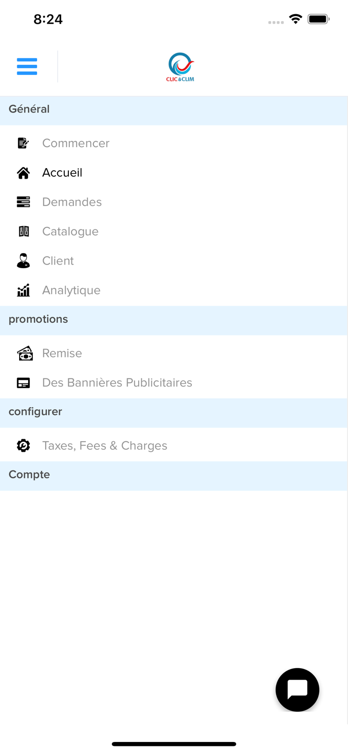This screenshot has height=753, width=348.
Task: Navigate to the Demandes link
Action: point(72,202)
